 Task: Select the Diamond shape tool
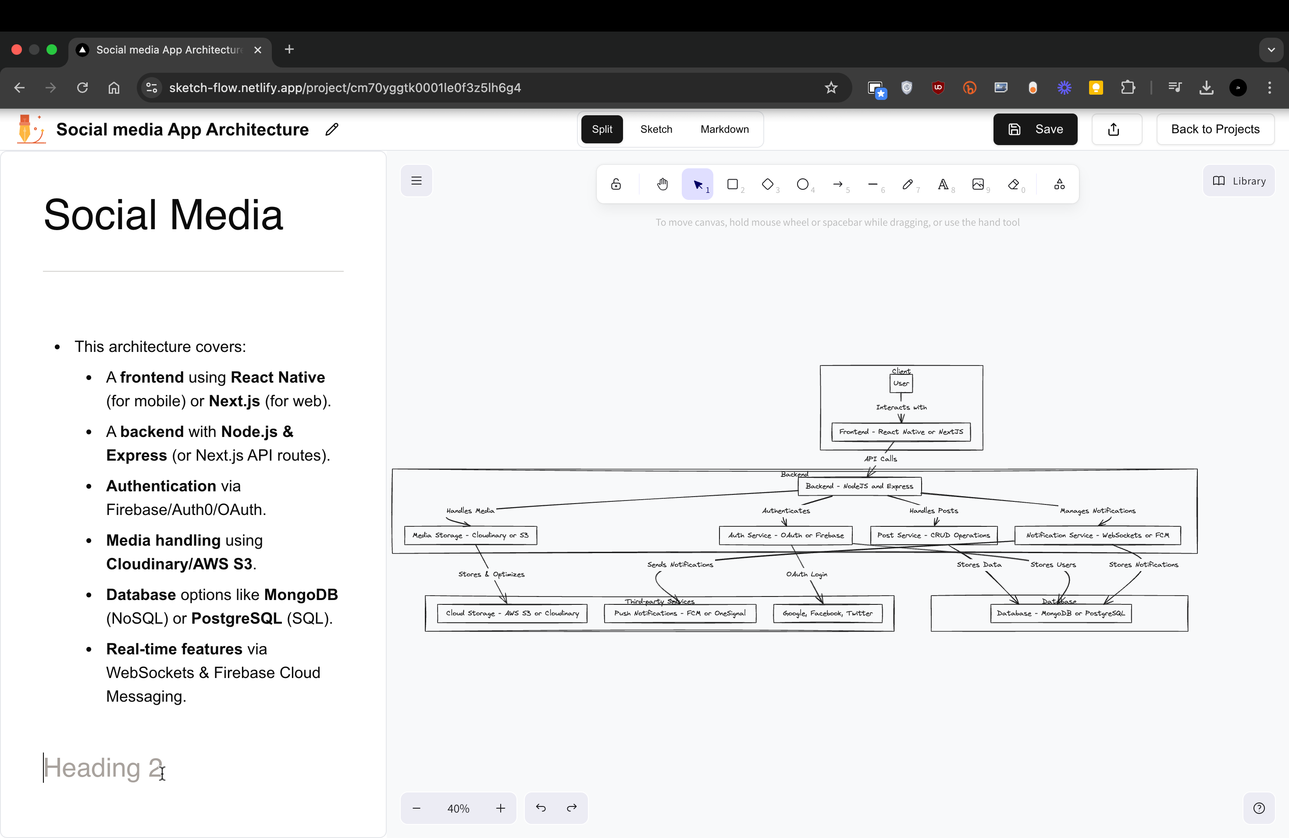pyautogui.click(x=767, y=184)
